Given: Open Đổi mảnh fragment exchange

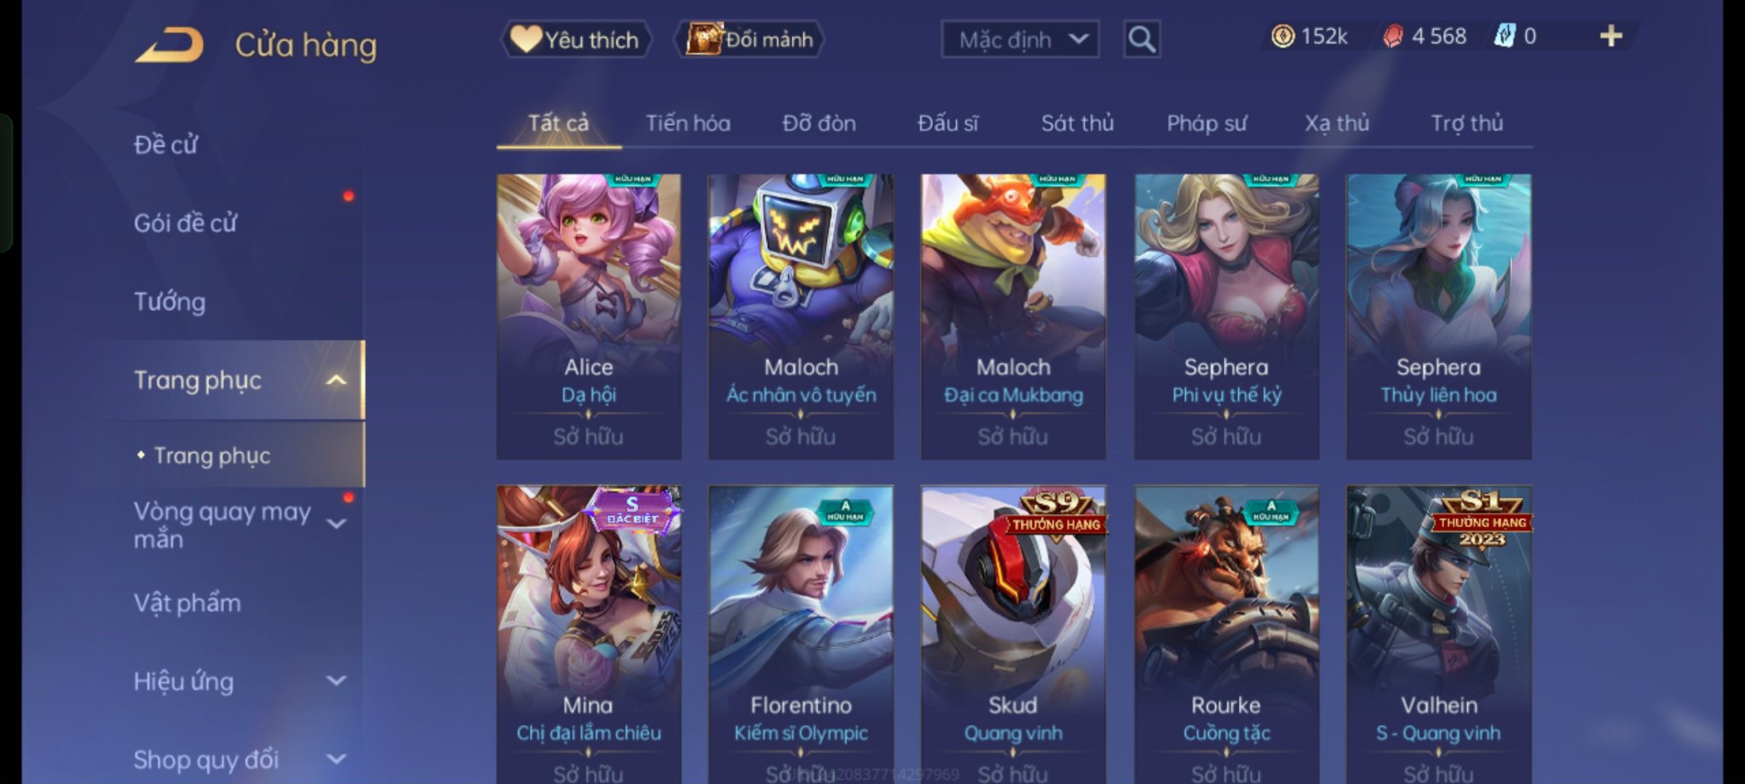Looking at the screenshot, I should pyautogui.click(x=750, y=39).
